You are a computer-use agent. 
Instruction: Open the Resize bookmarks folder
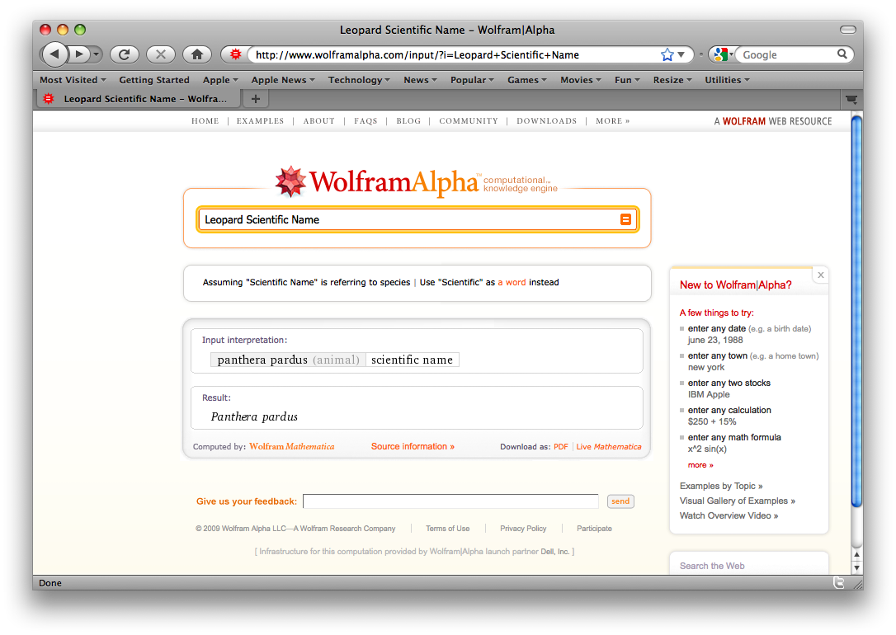672,80
